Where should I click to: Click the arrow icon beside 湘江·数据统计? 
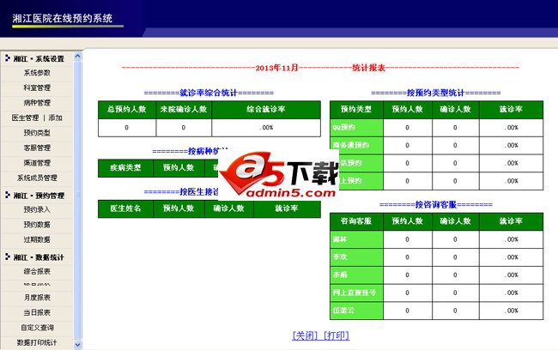8,256
